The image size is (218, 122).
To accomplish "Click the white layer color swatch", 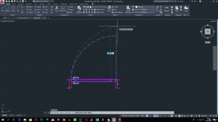I will pyautogui.click(x=91, y=7).
